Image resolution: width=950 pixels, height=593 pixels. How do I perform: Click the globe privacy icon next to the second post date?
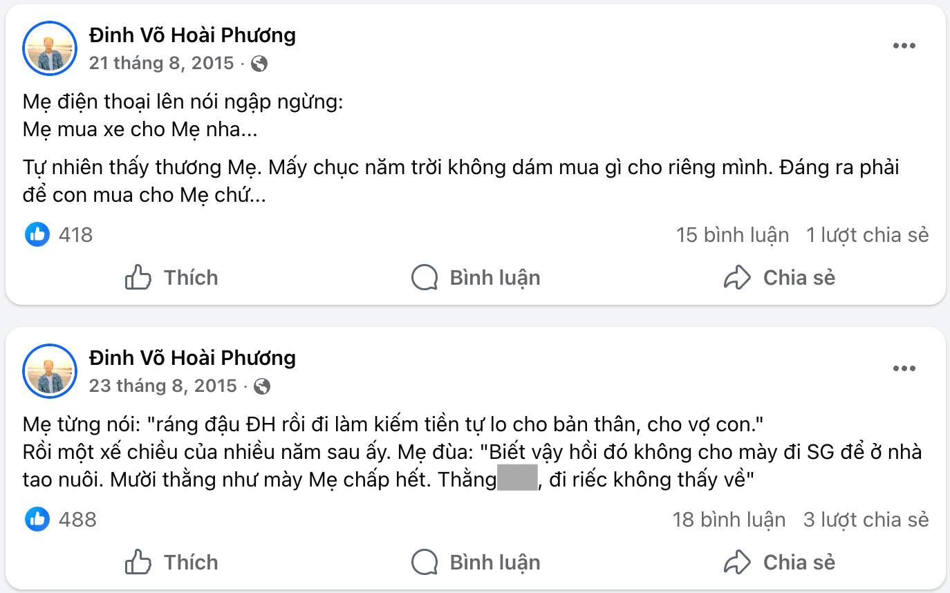(261, 385)
